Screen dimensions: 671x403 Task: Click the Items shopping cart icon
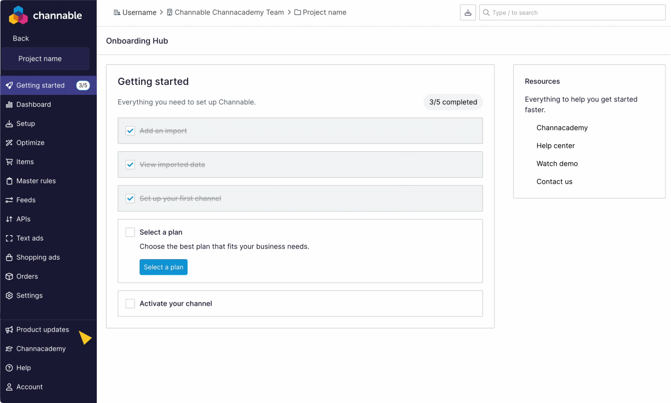(9, 162)
